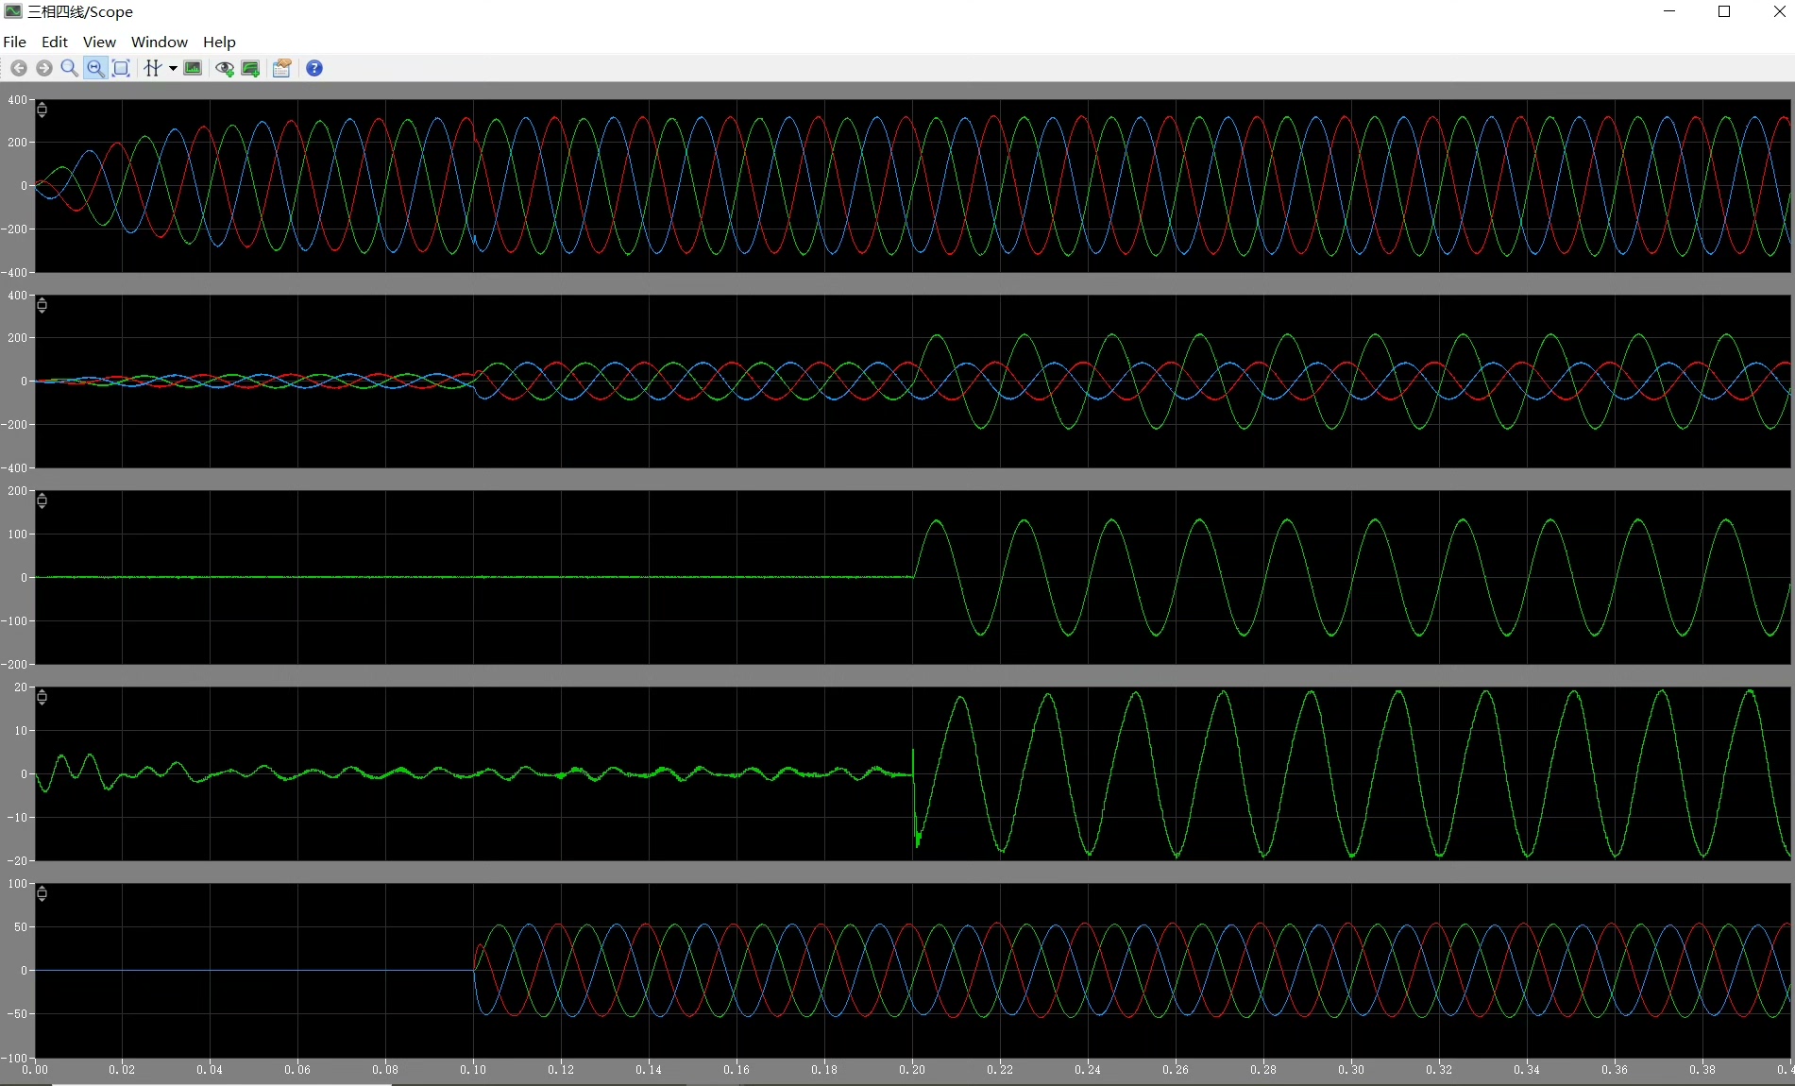
Task: Click the 0.04 time axis label
Action: 210,1069
